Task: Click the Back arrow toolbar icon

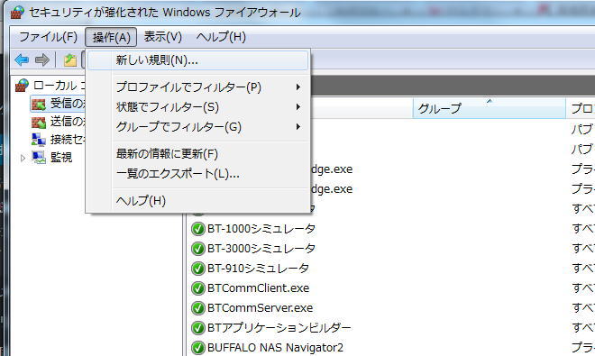Action: tap(22, 59)
